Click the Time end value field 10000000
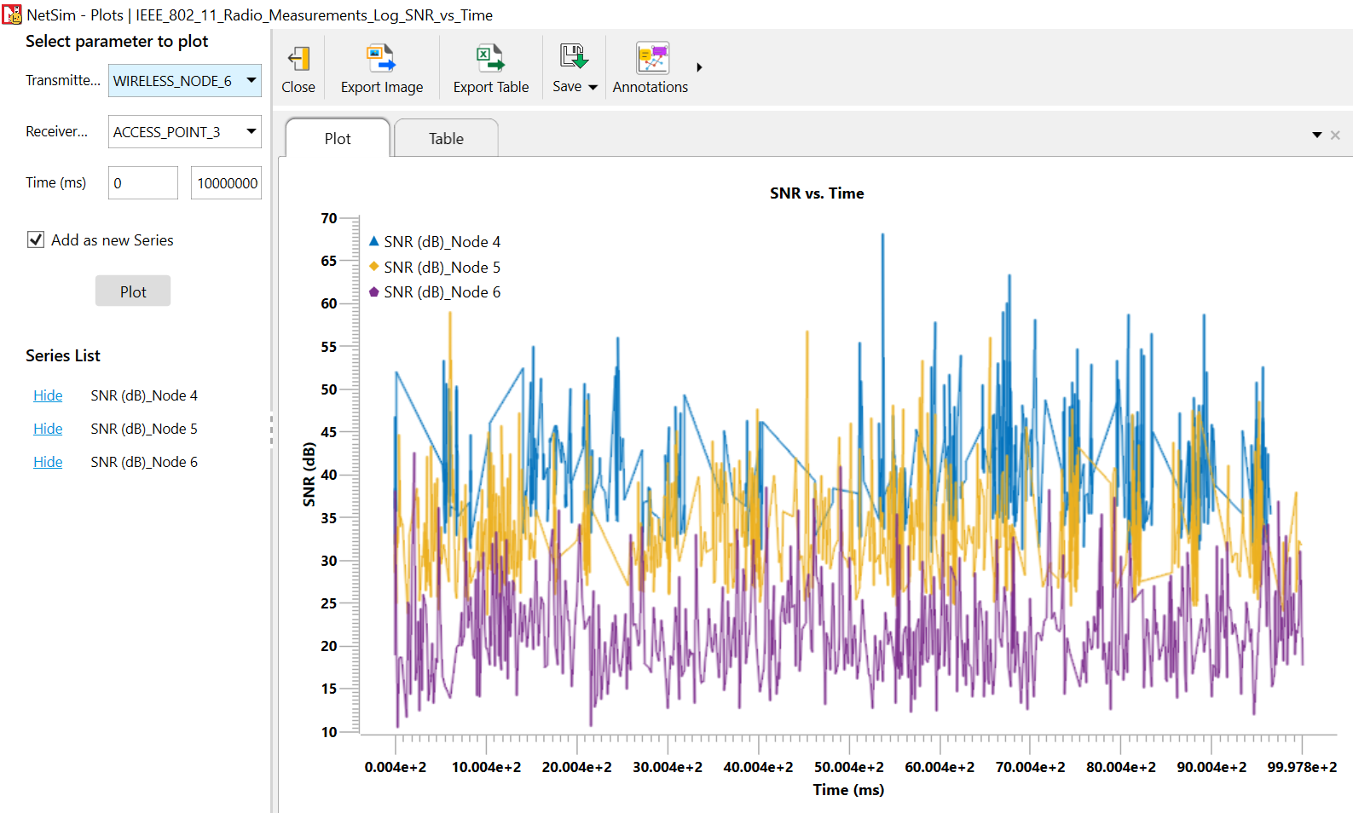Image resolution: width=1353 pixels, height=813 pixels. [x=226, y=183]
